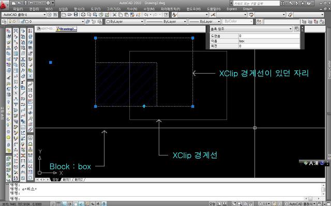The height and width of the screenshot is (206, 331).
Task: Click the Plot printer icon in standard toolbar
Action: point(83,14)
